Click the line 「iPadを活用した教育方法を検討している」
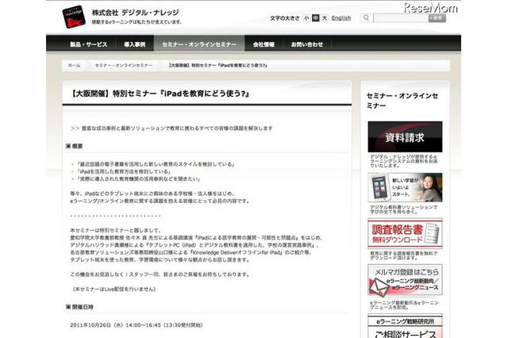 tap(123, 171)
